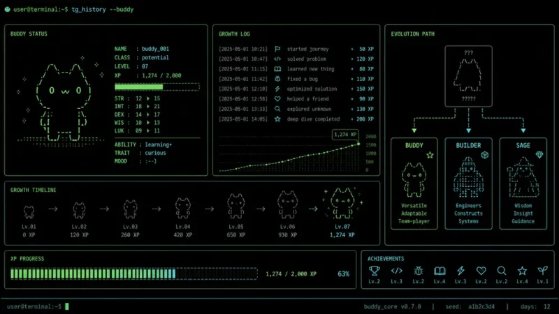Select the sprout achievement icon Lv.1
Viewport: 559px width, 314px height.
pyautogui.click(x=543, y=271)
